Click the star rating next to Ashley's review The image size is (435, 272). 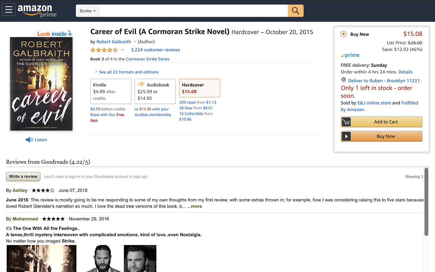tap(43, 190)
